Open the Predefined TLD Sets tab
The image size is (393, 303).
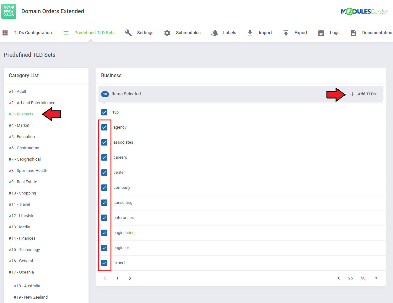click(94, 33)
